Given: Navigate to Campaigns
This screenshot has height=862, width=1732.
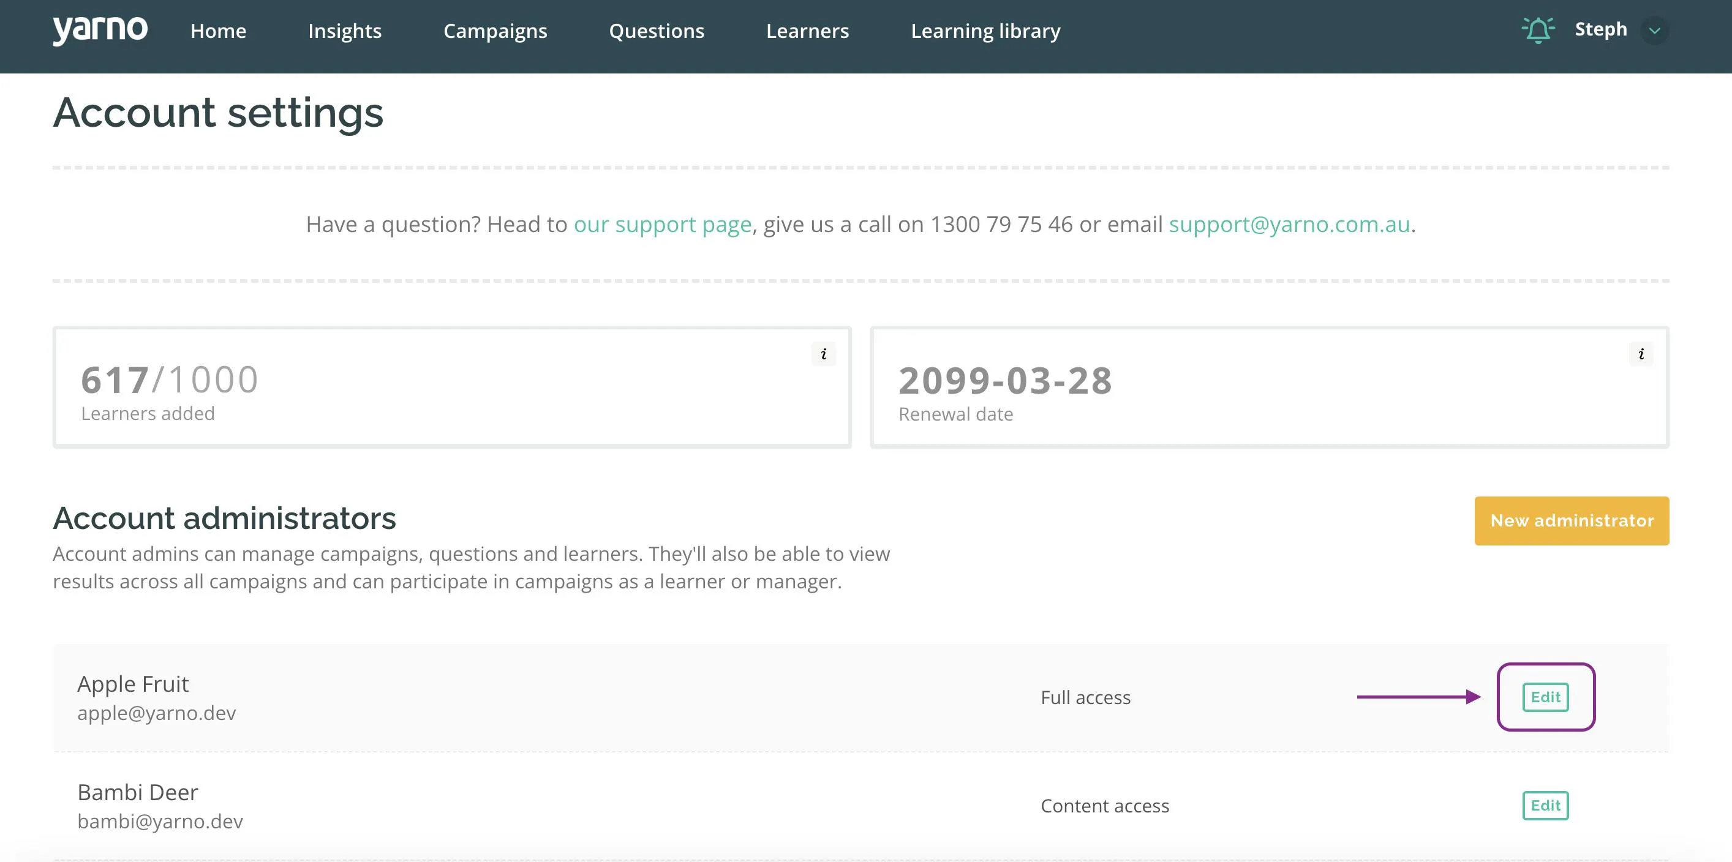Looking at the screenshot, I should pos(495,31).
